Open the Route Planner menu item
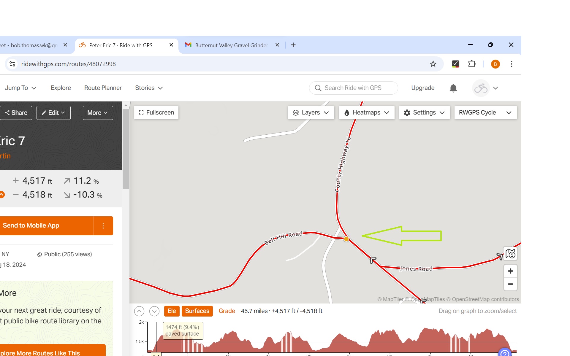 pos(103,88)
